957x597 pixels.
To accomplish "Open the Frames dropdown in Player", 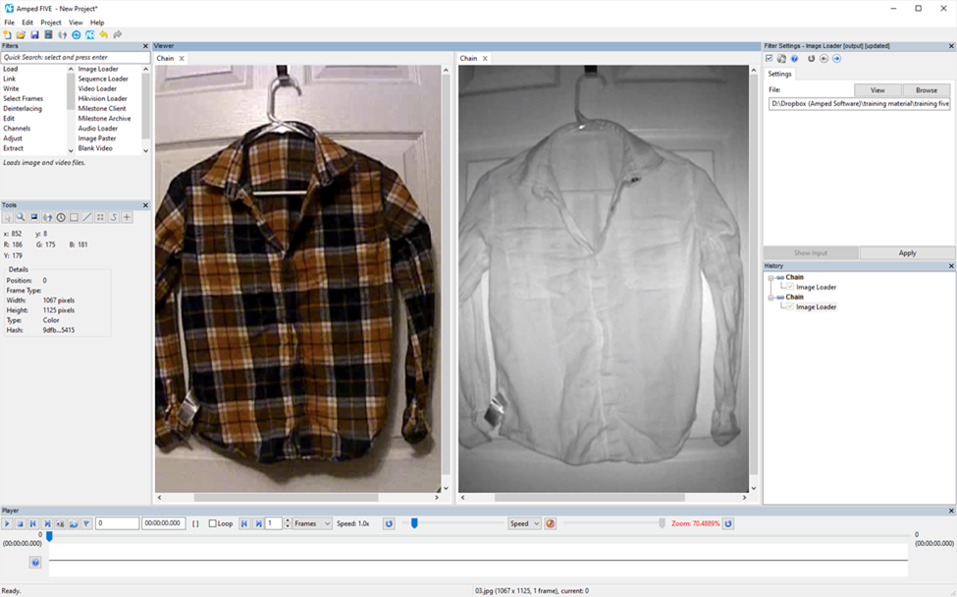I will [312, 523].
